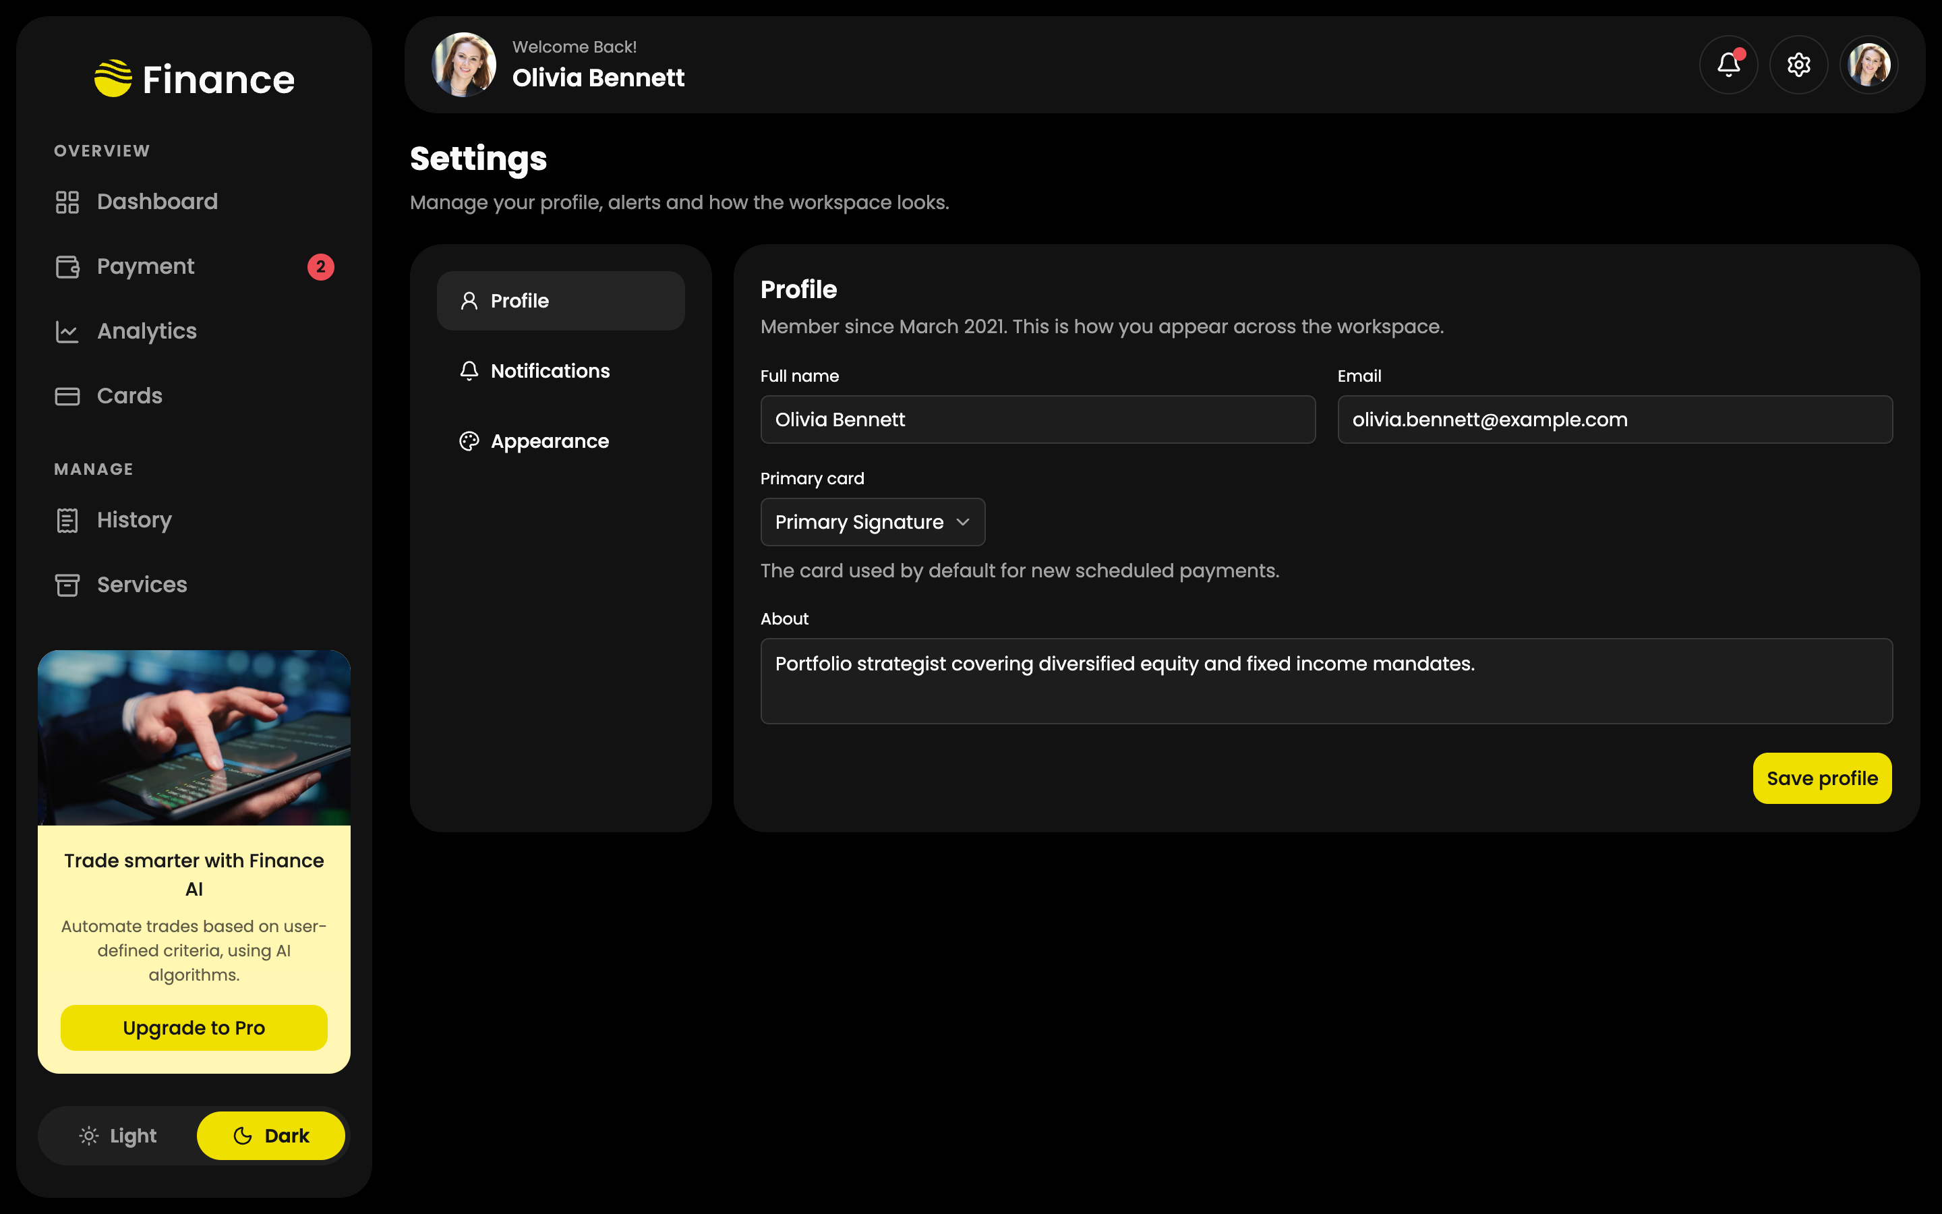Go to Services in the sidebar
Image resolution: width=1942 pixels, height=1214 pixels.
tap(194, 585)
